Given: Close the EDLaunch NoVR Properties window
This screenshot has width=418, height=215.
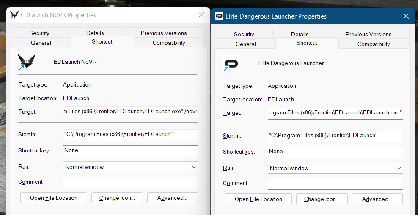Looking at the screenshot, I should pos(201,15).
